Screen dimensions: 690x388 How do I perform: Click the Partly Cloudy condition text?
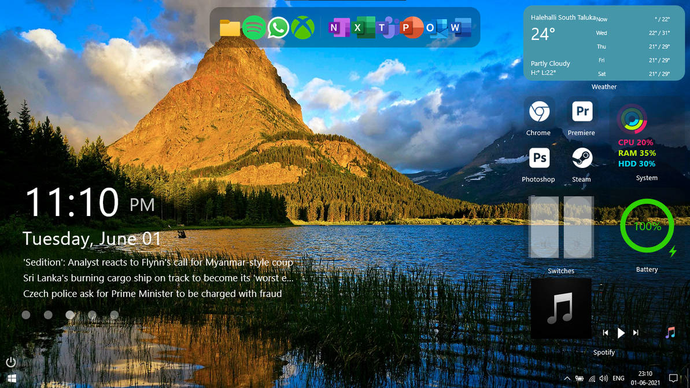pos(550,64)
